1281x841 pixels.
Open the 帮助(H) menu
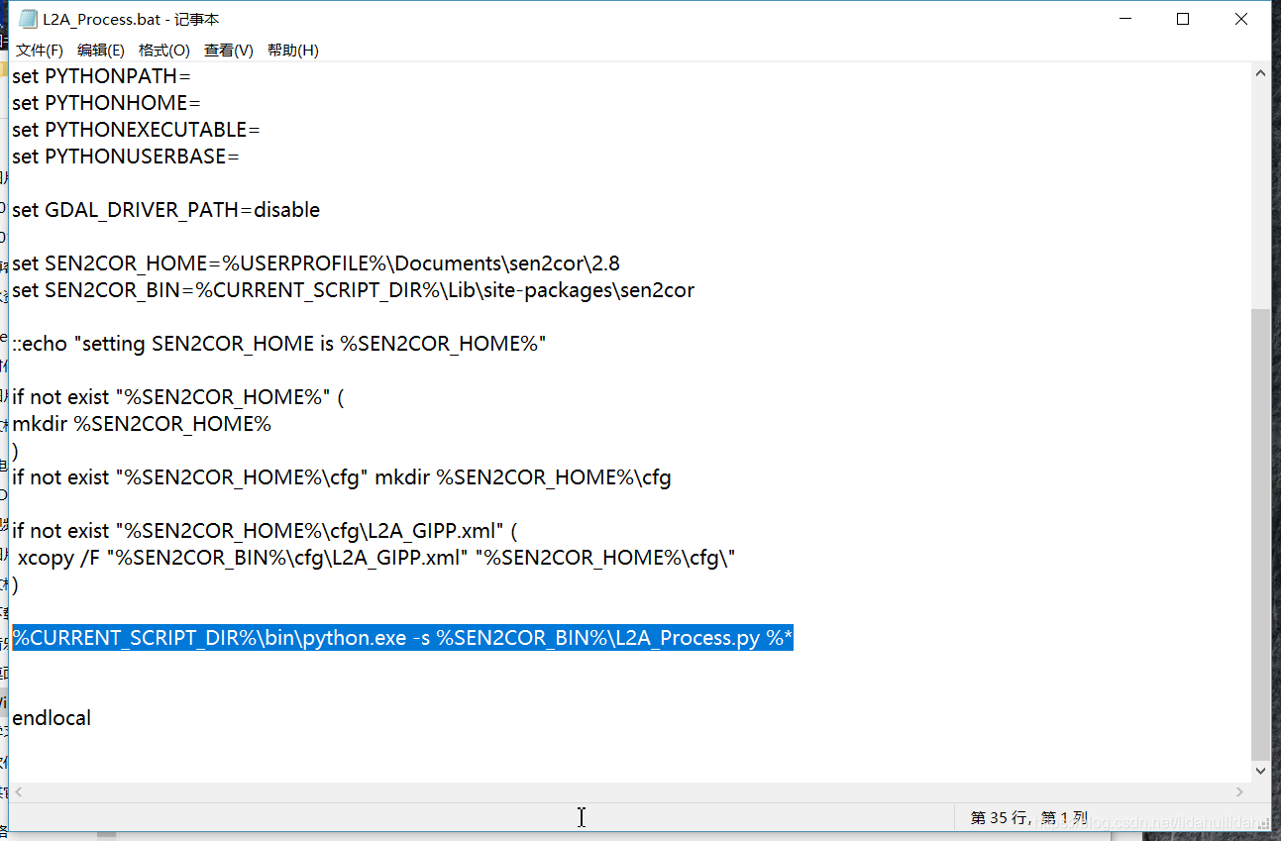coord(293,51)
